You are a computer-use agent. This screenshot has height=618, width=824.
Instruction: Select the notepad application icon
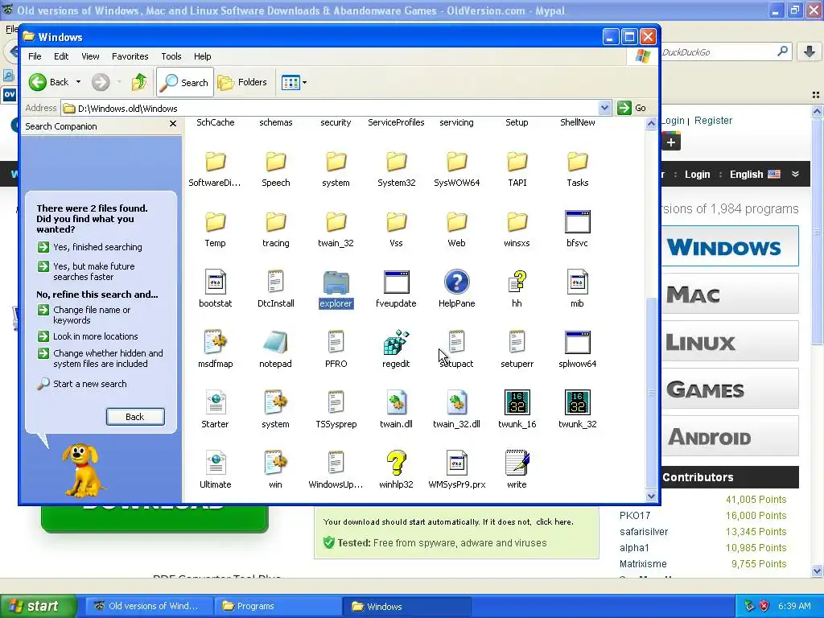point(275,343)
